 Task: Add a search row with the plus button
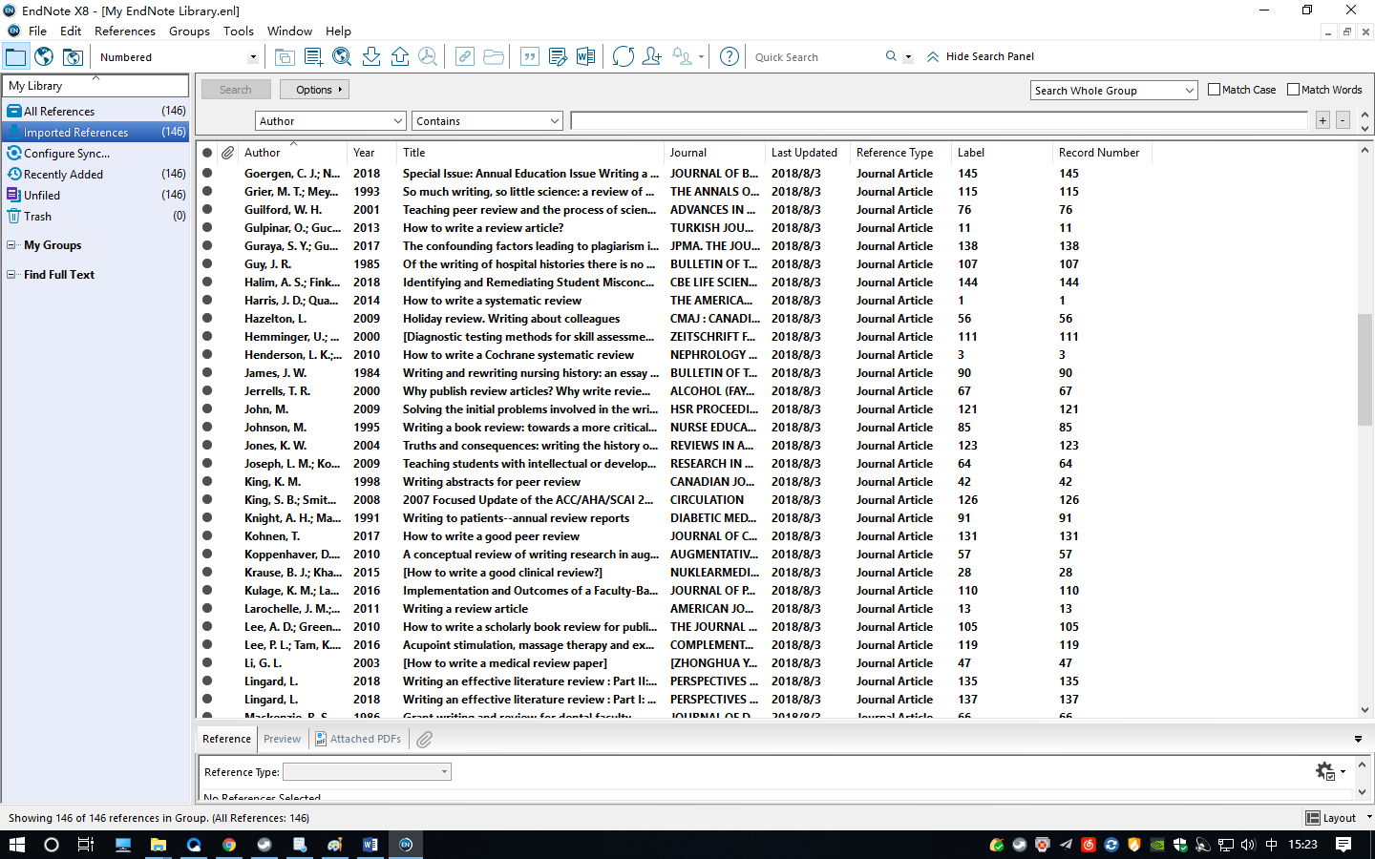pos(1322,120)
